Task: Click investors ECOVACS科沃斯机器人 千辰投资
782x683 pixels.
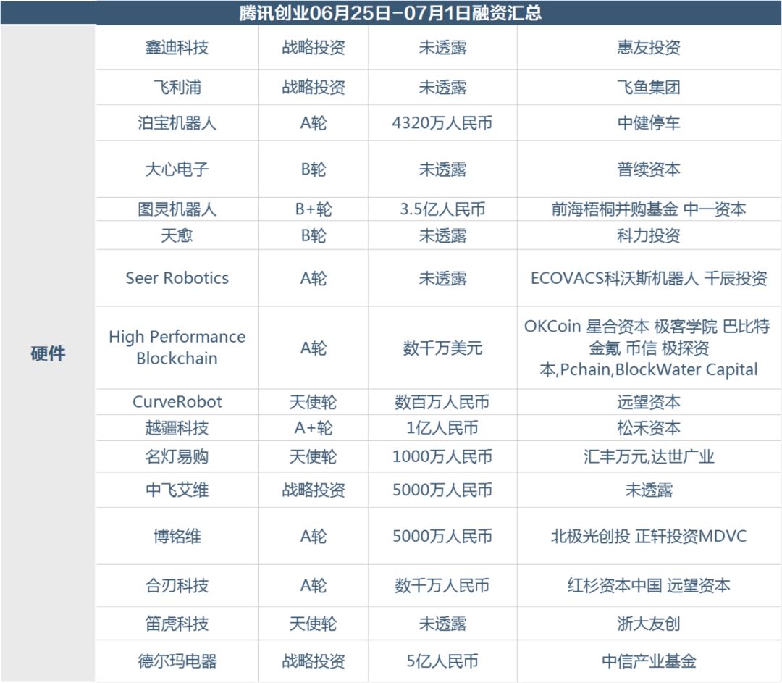Action: (648, 278)
